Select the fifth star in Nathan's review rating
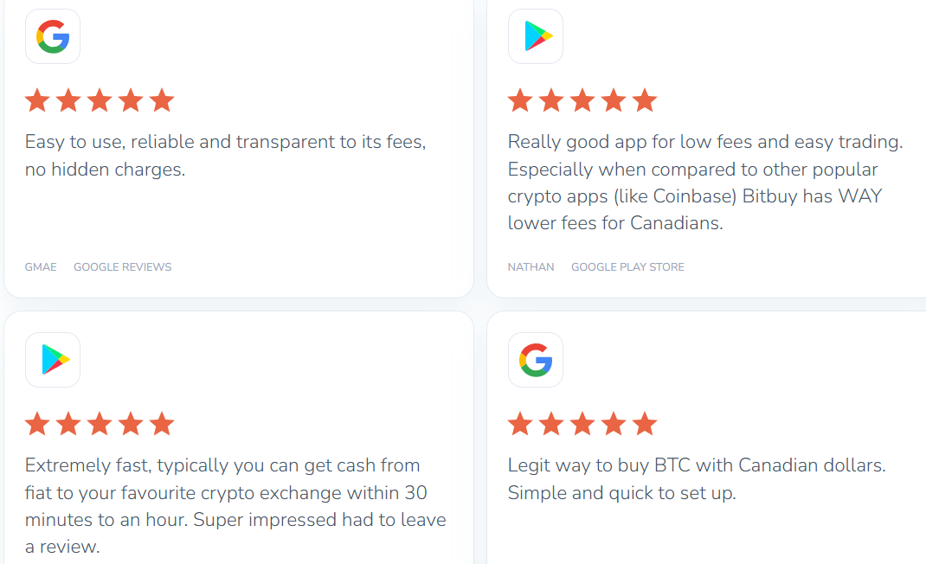Image resolution: width=926 pixels, height=564 pixels. 645,101
